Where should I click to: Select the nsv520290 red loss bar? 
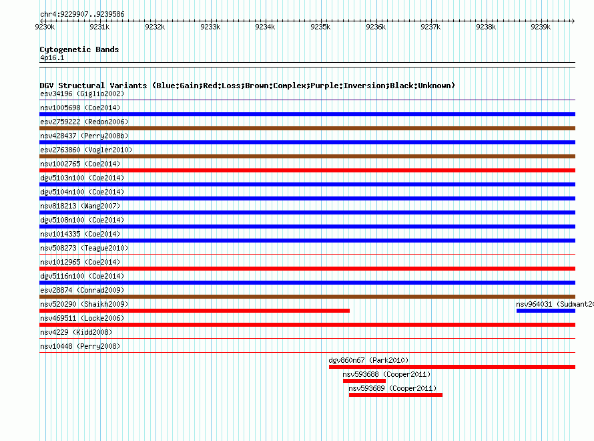click(x=194, y=311)
